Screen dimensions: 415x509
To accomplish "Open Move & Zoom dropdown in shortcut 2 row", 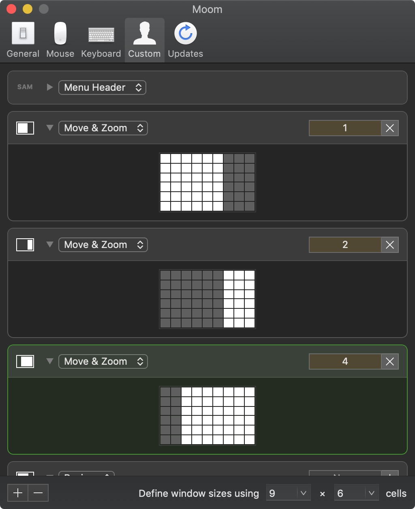I will [103, 245].
